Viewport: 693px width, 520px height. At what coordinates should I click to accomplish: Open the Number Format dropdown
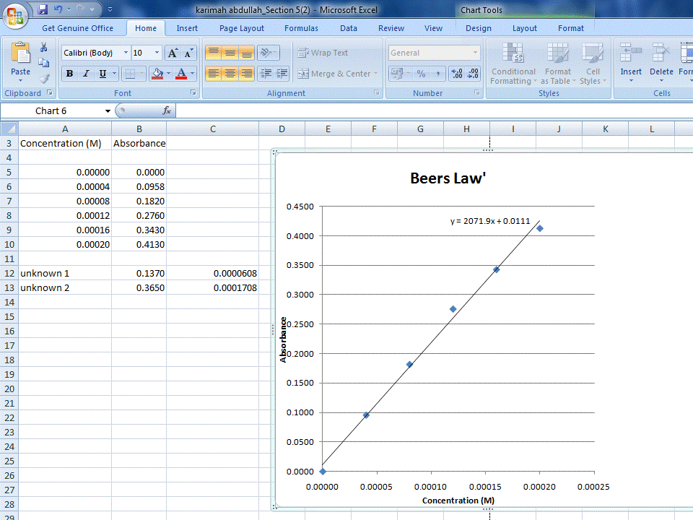point(475,52)
